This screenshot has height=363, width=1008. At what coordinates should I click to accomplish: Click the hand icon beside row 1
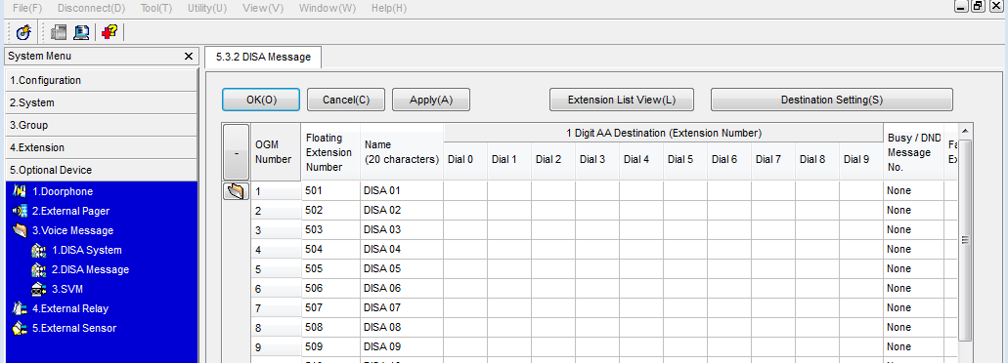point(236,191)
